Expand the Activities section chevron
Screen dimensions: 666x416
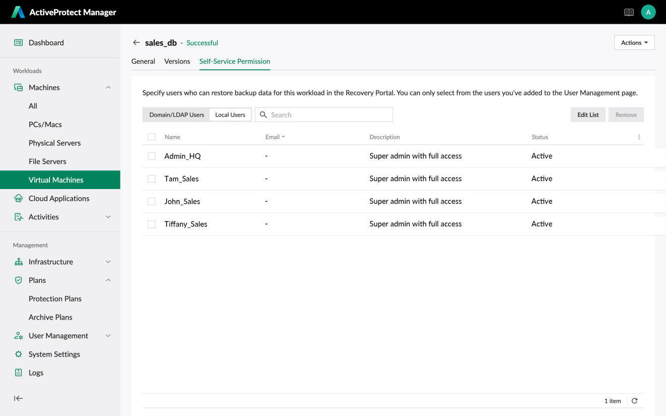[x=108, y=217]
